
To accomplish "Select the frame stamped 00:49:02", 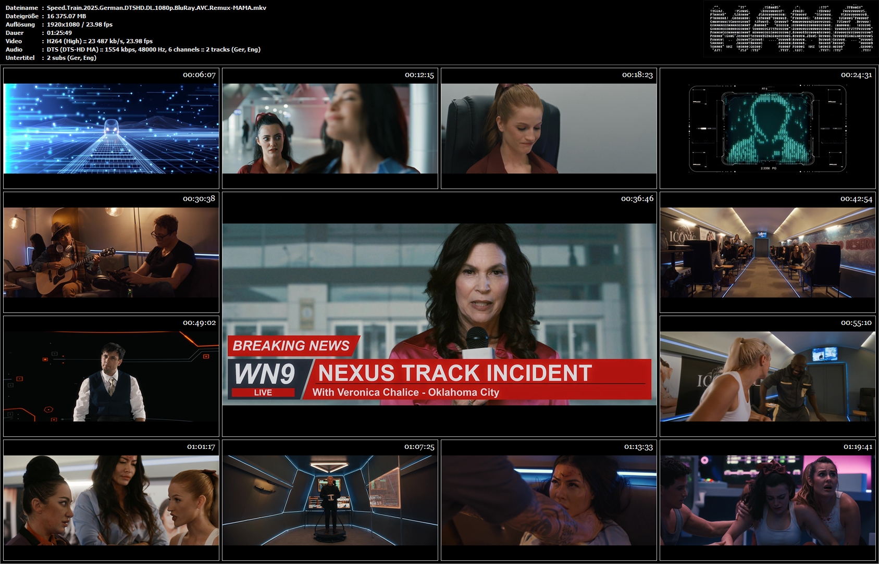I will click(111, 376).
